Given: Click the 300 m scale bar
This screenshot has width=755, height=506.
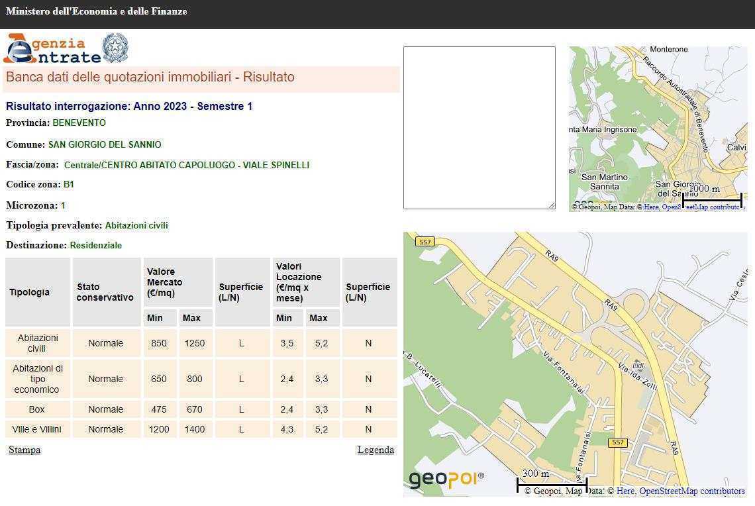Looking at the screenshot, I should pos(552,483).
